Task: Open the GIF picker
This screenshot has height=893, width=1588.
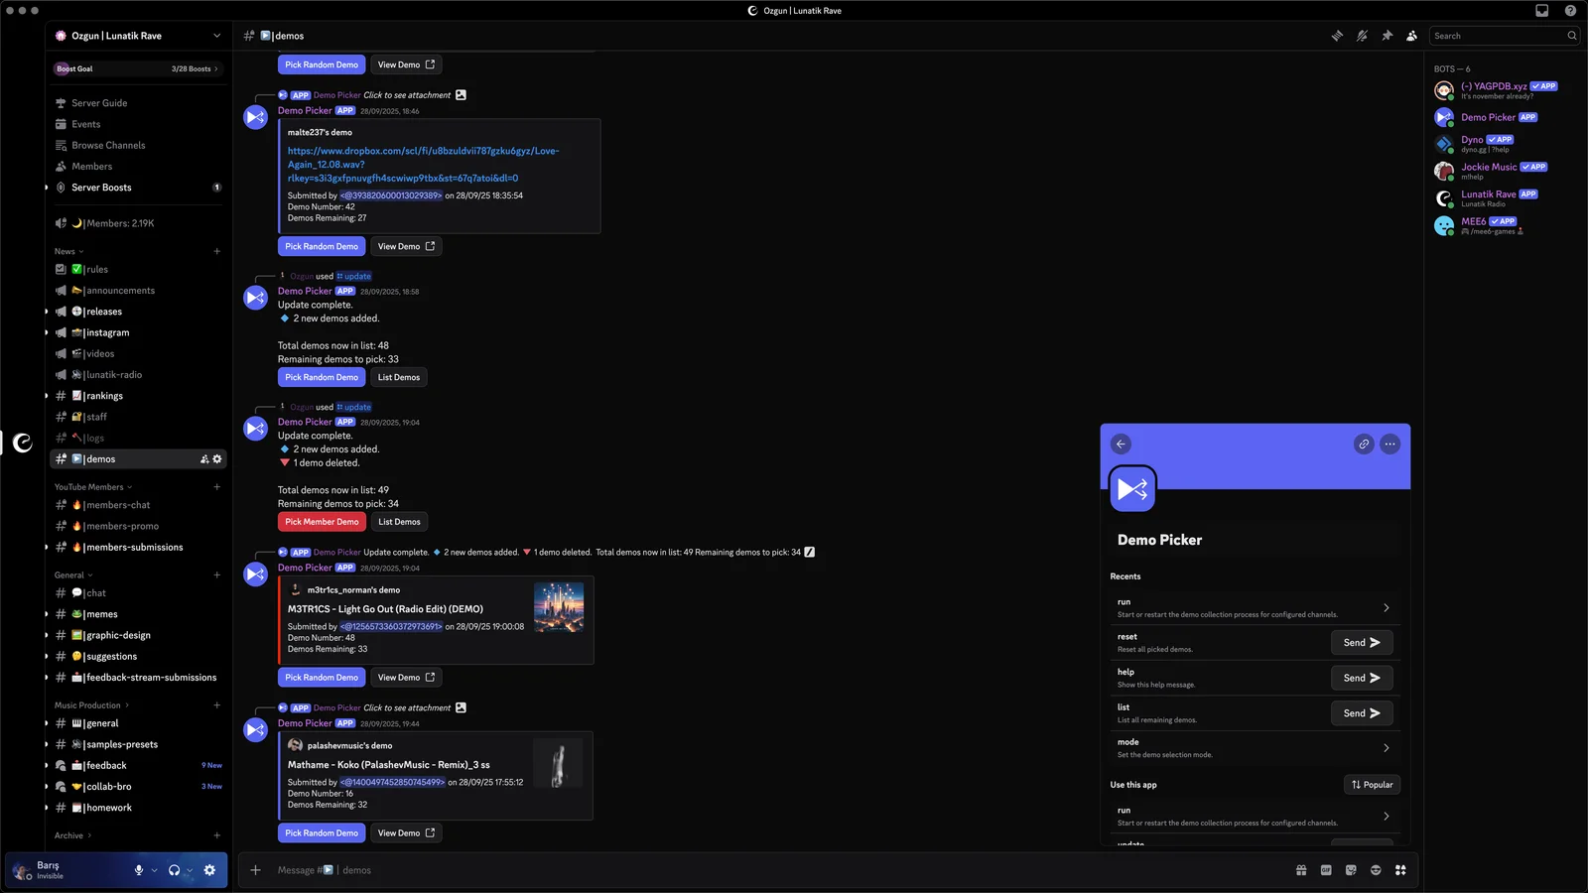Action: 1326,870
